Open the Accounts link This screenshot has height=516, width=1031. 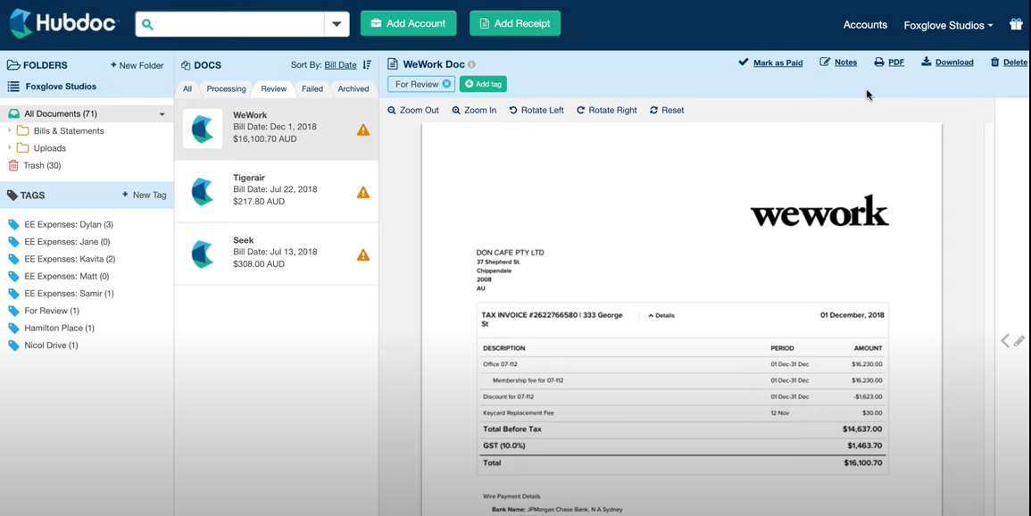(865, 25)
